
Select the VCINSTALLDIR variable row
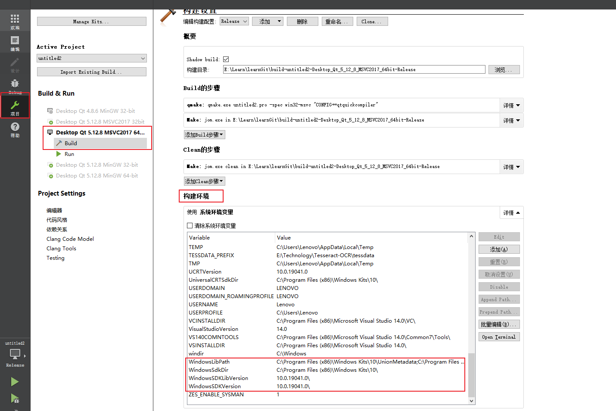tap(327, 321)
